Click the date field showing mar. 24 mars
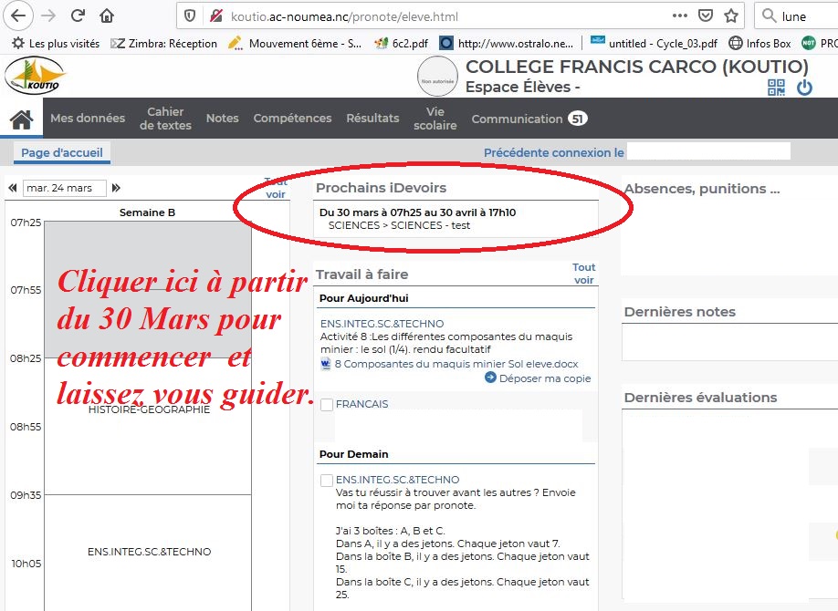The width and height of the screenshot is (838, 611). pos(64,188)
